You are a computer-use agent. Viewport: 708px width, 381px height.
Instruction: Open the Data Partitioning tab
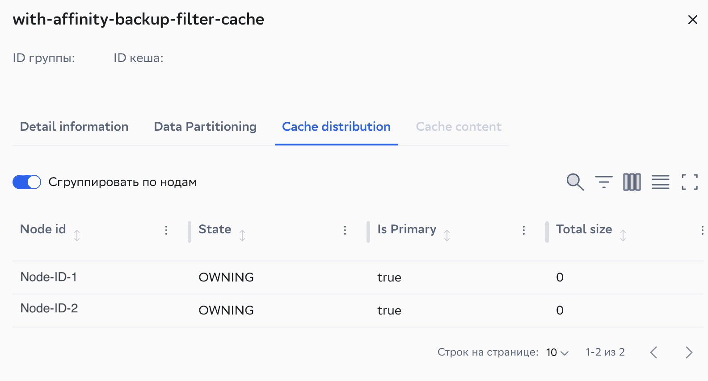click(x=205, y=127)
